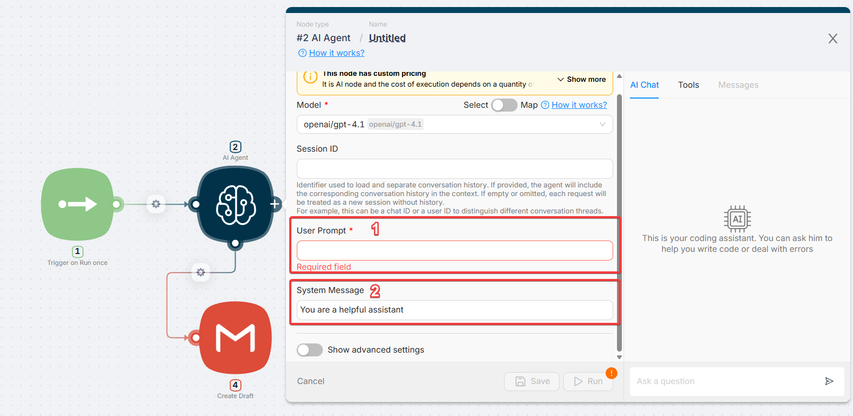The height and width of the screenshot is (416, 853).
Task: Switch to the AI Chat tab
Action: coord(644,85)
